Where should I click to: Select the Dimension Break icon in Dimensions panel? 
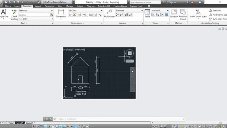tap(70, 15)
